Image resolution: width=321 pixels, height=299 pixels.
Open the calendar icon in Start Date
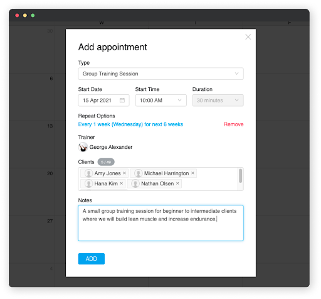122,101
